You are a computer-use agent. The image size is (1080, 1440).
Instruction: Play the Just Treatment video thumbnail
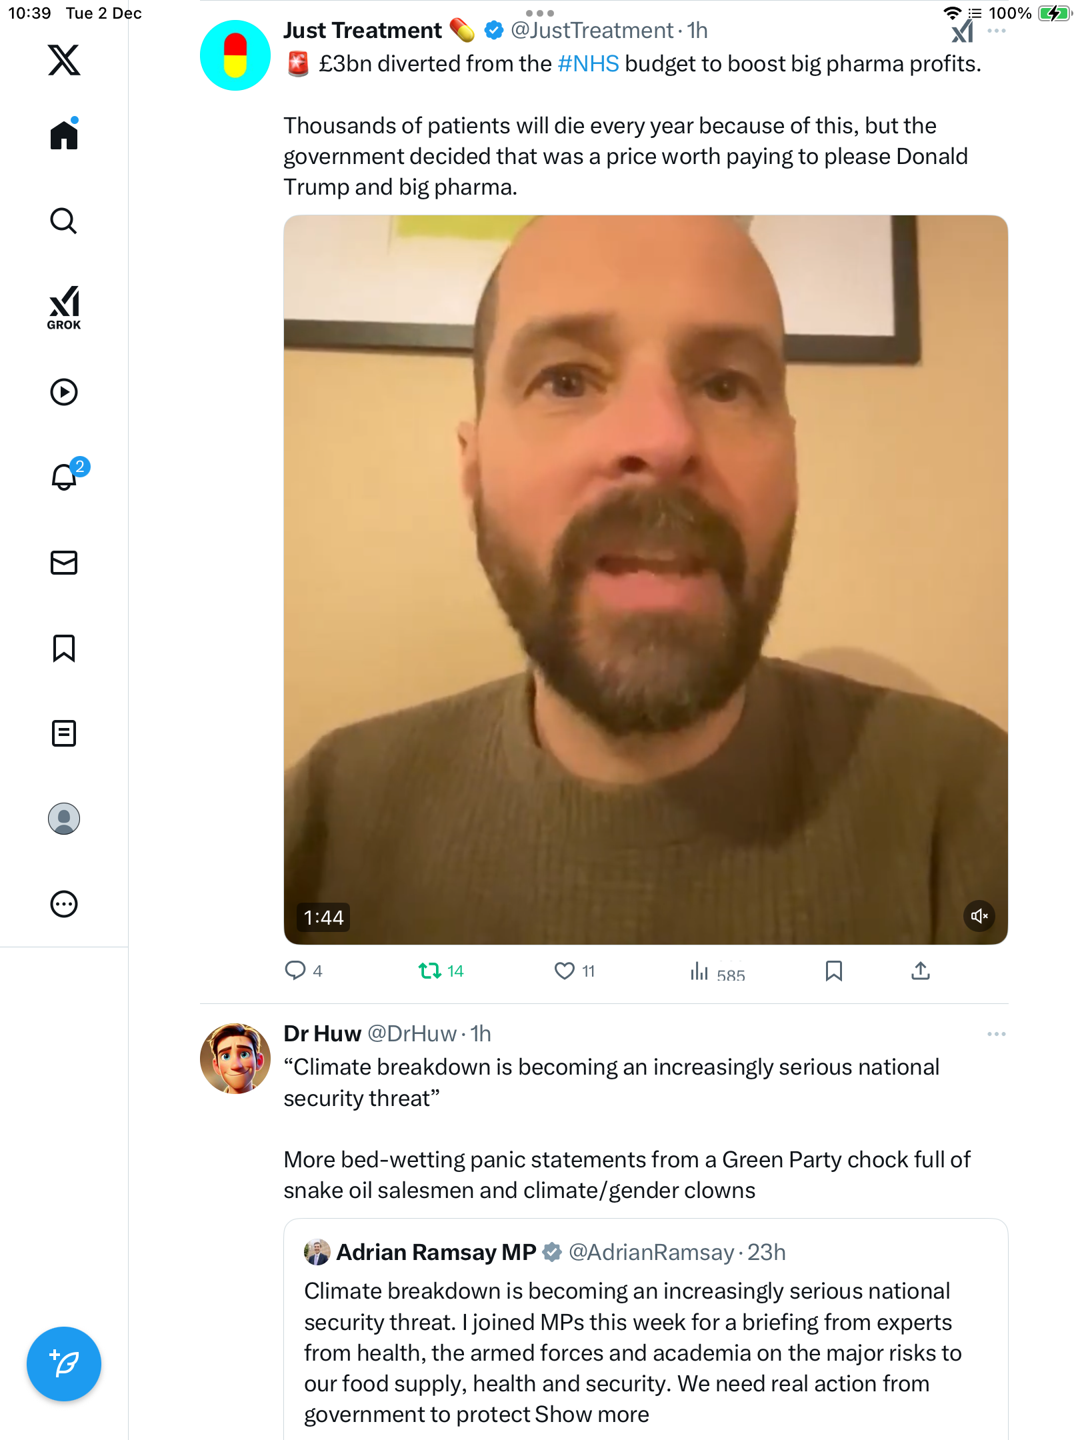tap(645, 579)
